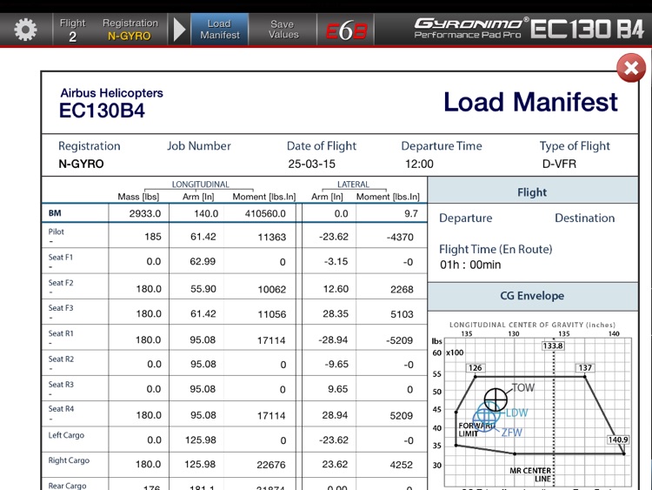Select the Flight 2 selector
The width and height of the screenshot is (652, 490).
tap(72, 30)
